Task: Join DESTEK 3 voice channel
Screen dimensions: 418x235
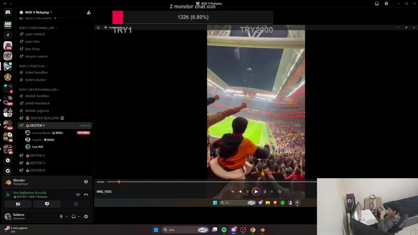Action: point(55,163)
